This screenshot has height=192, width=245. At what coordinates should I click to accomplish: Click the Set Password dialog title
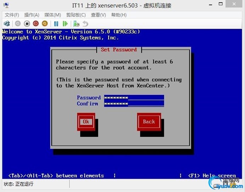coord(119,50)
